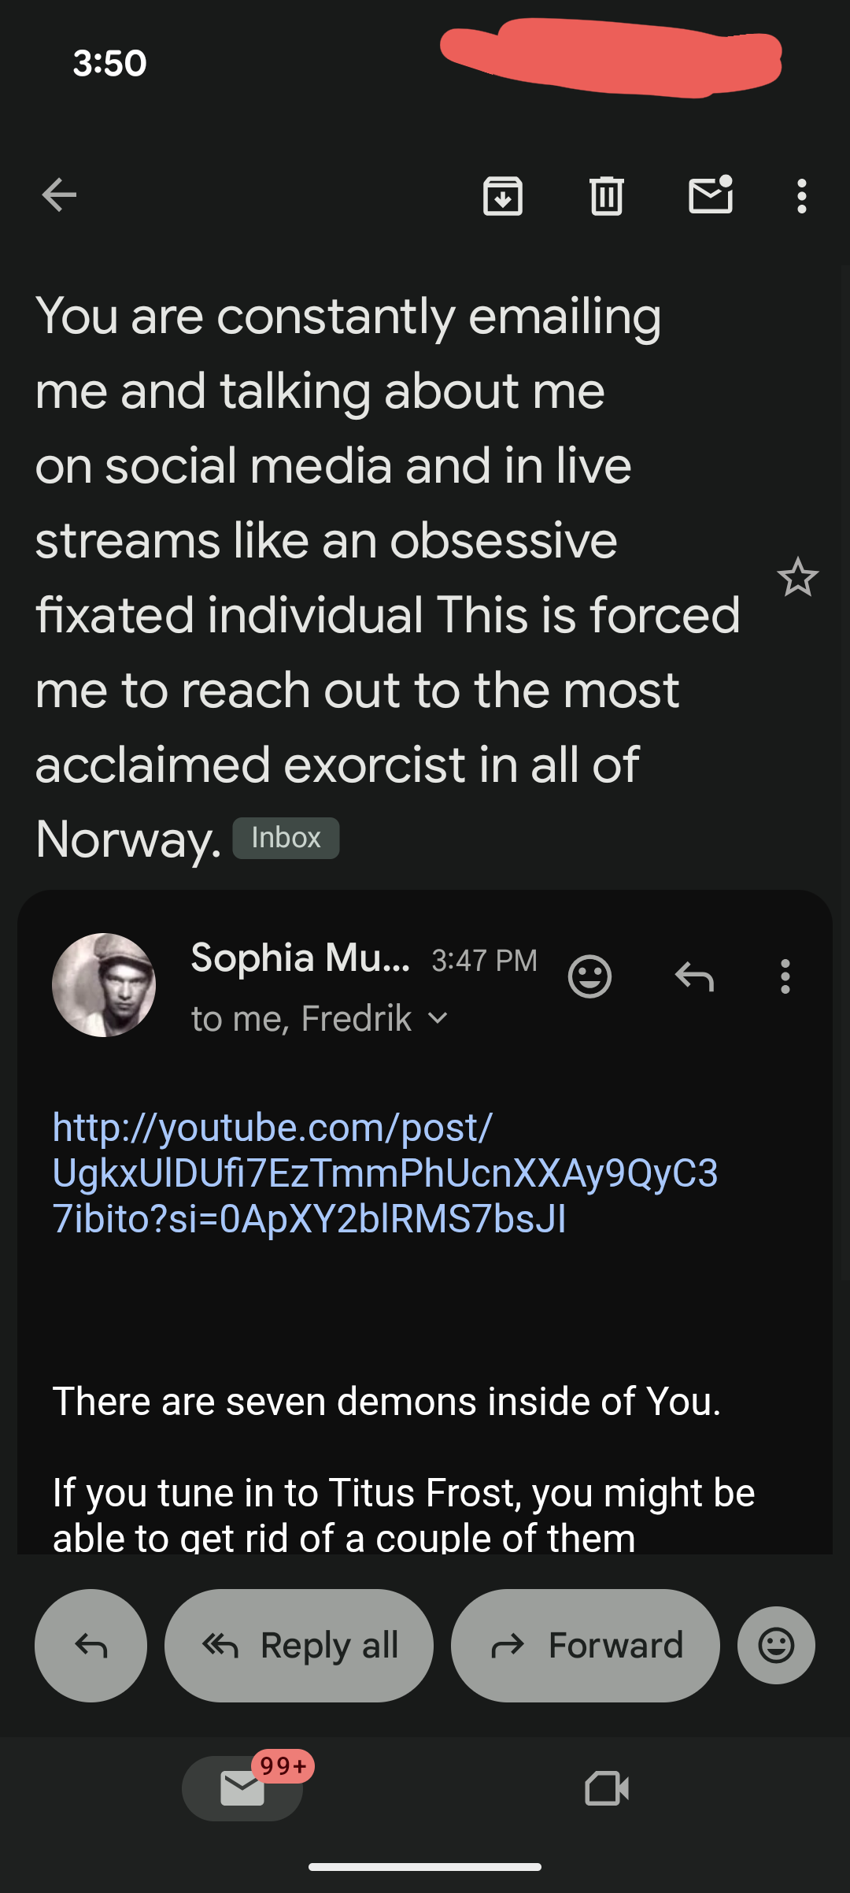Add emoji reaction in message header

coord(589,977)
